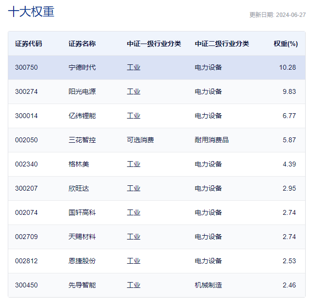
Task: Click the 权重(%) column header
Action: pos(286,44)
